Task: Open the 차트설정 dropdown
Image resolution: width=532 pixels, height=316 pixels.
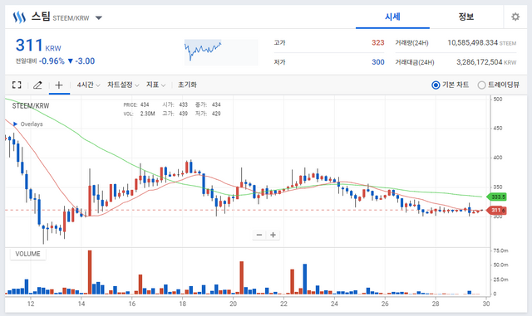Action: click(123, 85)
